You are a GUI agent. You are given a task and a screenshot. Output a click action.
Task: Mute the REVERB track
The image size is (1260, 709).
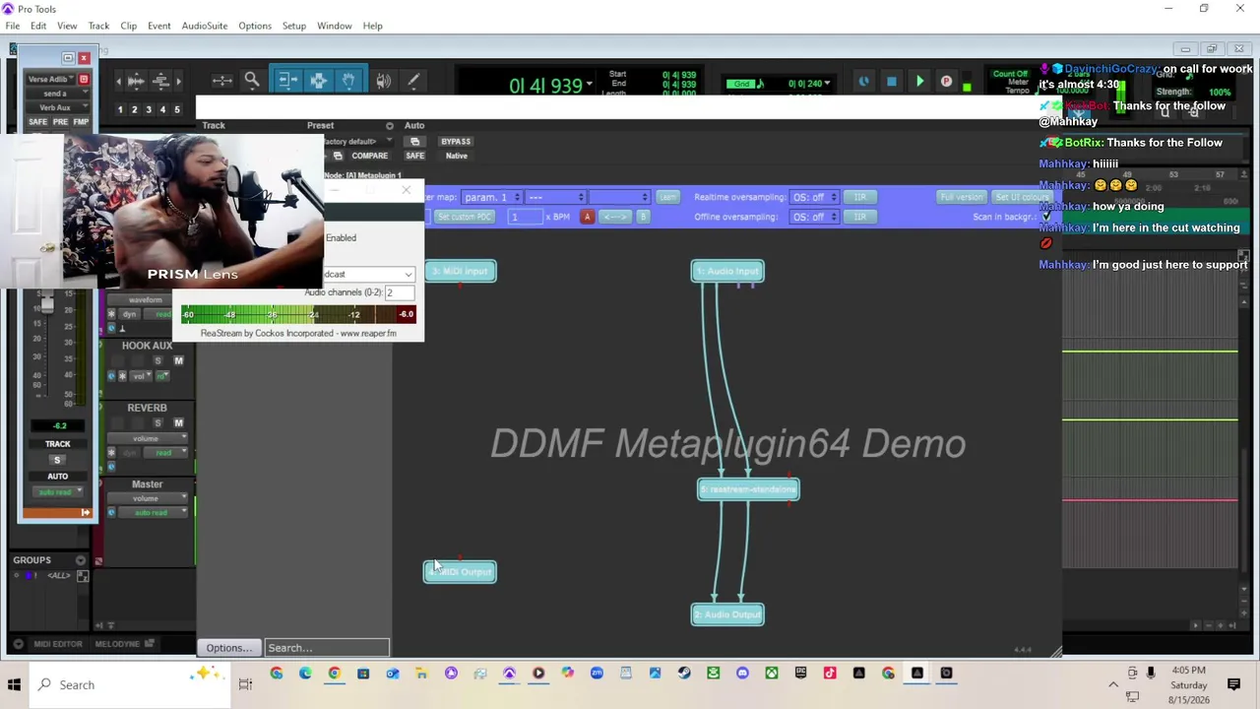(x=178, y=422)
